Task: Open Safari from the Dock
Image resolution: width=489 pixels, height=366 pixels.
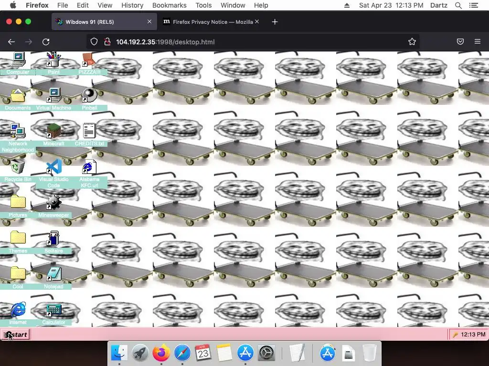Action: pyautogui.click(x=182, y=353)
